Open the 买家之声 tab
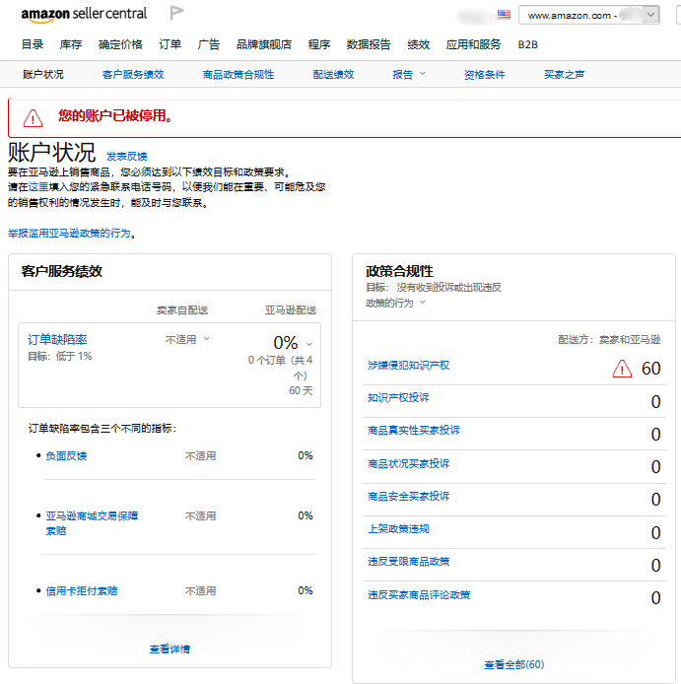 [x=564, y=74]
